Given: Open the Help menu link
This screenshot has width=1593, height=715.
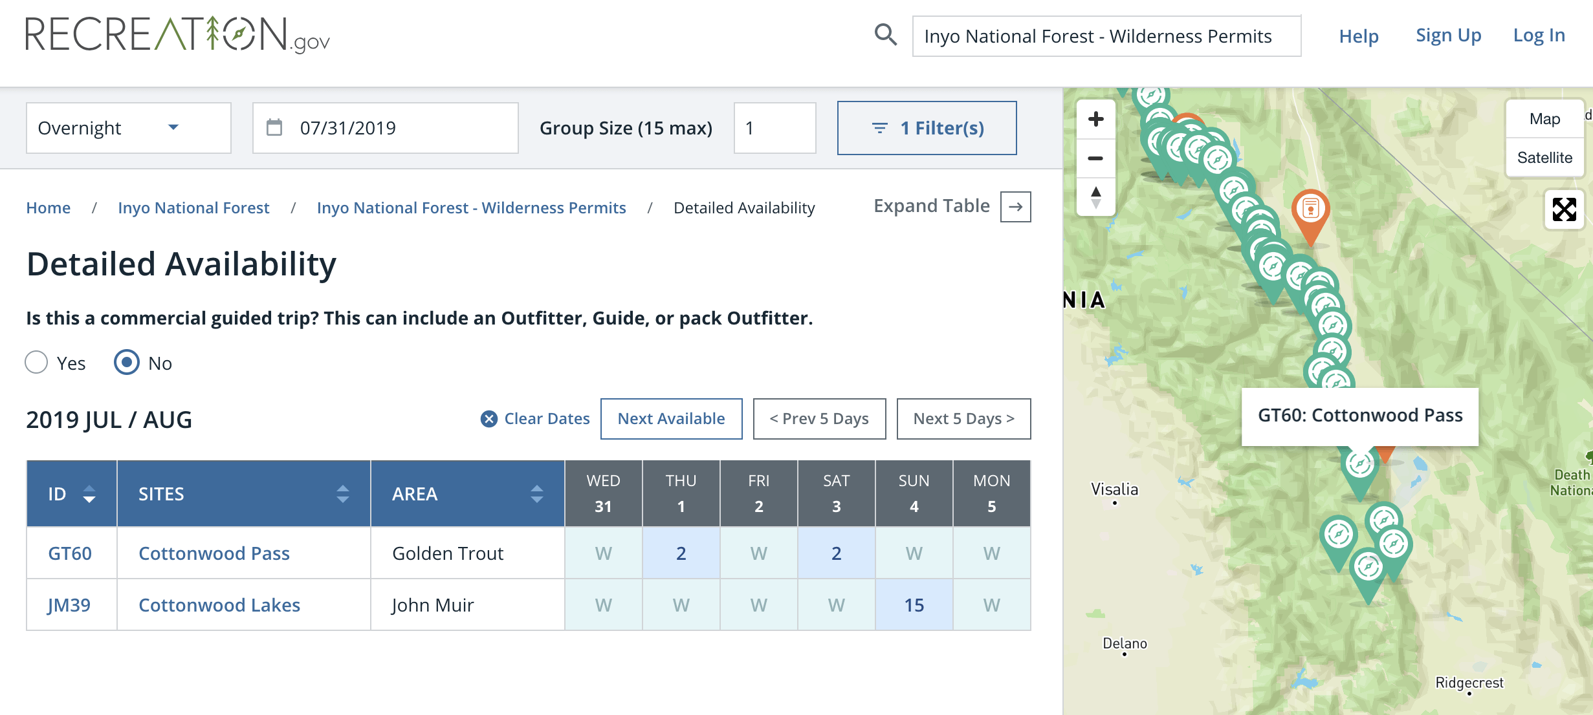Looking at the screenshot, I should [x=1358, y=36].
